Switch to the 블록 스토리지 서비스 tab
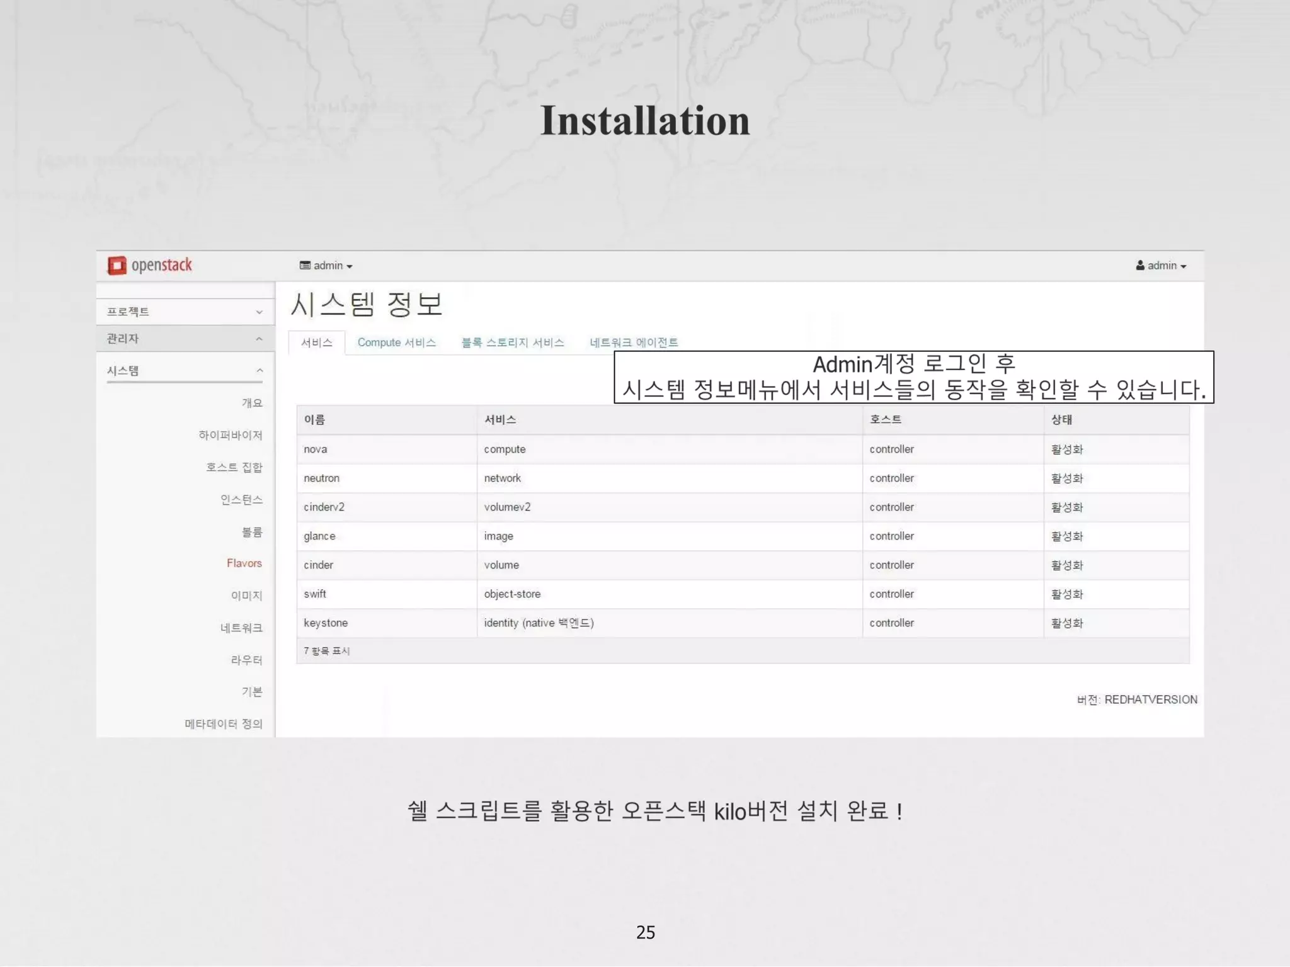Image resolution: width=1290 pixels, height=967 pixels. (512, 342)
